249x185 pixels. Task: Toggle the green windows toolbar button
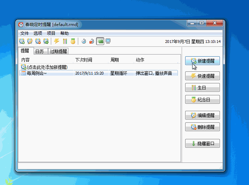[x=100, y=41]
